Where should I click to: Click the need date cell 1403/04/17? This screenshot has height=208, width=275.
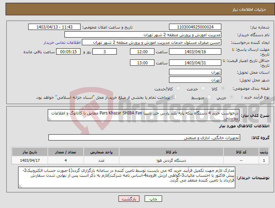30,160
